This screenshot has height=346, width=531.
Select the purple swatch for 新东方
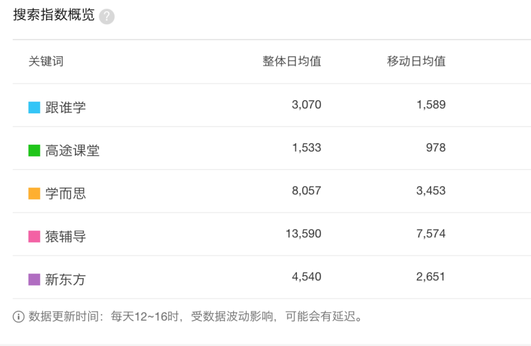click(x=34, y=279)
